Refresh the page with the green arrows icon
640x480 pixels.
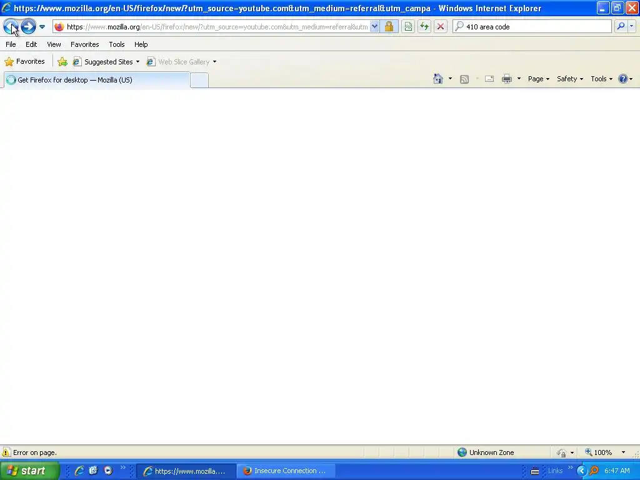(x=424, y=27)
